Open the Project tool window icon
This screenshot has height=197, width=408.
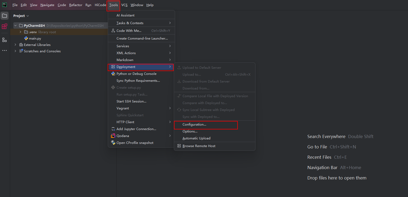[x=5, y=16]
